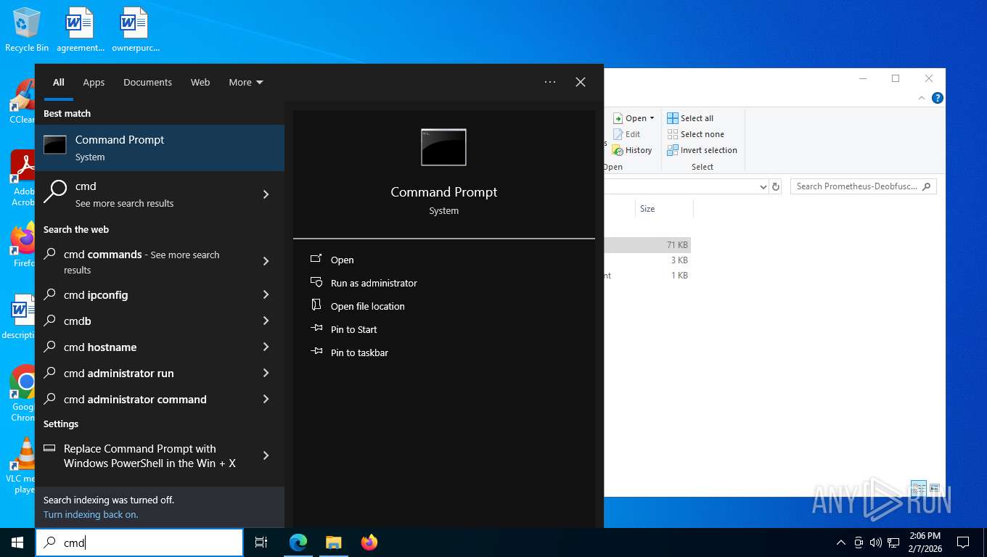The width and height of the screenshot is (987, 557).
Task: Open the volume control in system tray
Action: 875,542
